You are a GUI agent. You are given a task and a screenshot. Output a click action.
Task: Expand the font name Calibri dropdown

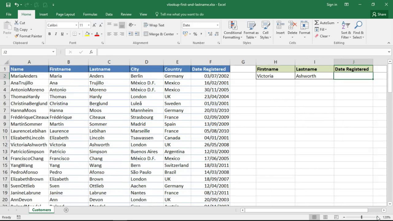76,25
